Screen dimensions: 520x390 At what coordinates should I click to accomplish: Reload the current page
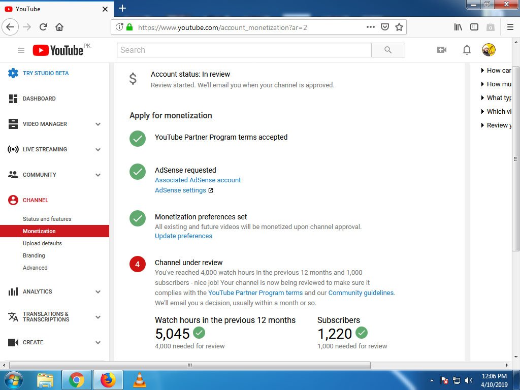click(44, 27)
